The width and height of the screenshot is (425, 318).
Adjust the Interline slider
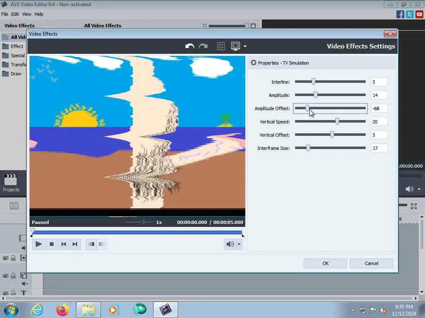pos(313,82)
